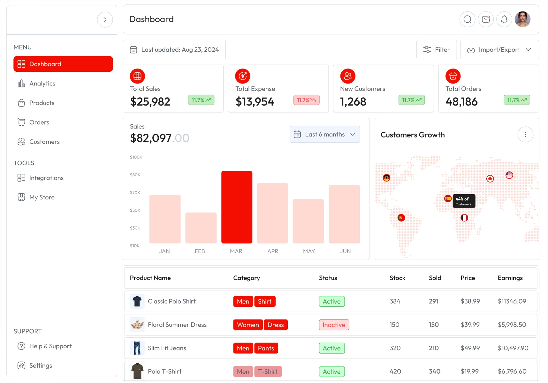Open Help & Support

click(x=50, y=346)
